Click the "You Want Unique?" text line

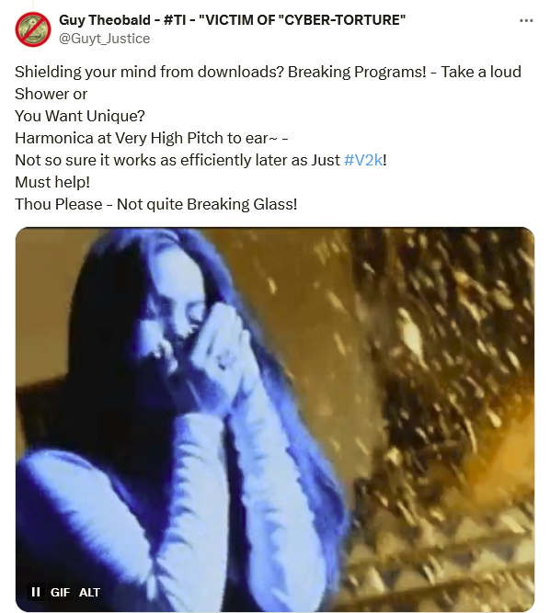pyautogui.click(x=80, y=116)
